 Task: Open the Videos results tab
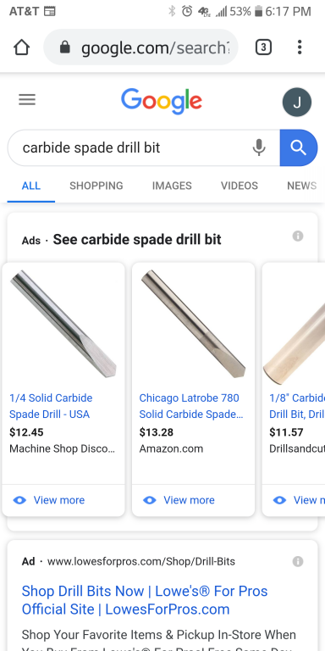pos(240,186)
